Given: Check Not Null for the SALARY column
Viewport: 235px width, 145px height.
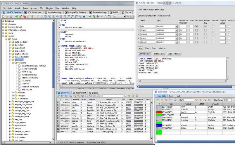Looking at the screenshot, I should pyautogui.click(x=196, y=42).
